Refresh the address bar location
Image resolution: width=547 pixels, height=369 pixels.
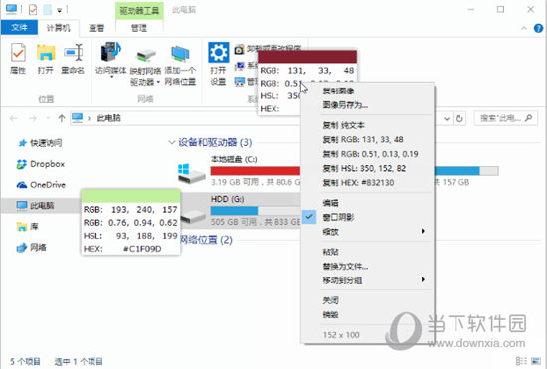459,119
